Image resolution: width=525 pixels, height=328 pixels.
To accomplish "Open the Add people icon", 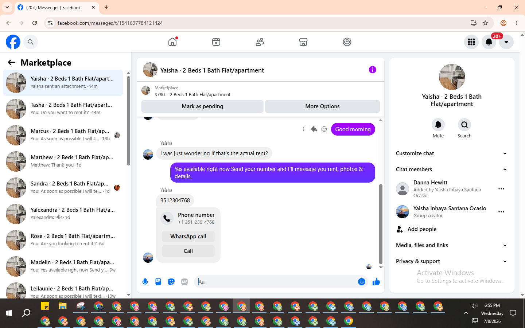I will pos(400,229).
